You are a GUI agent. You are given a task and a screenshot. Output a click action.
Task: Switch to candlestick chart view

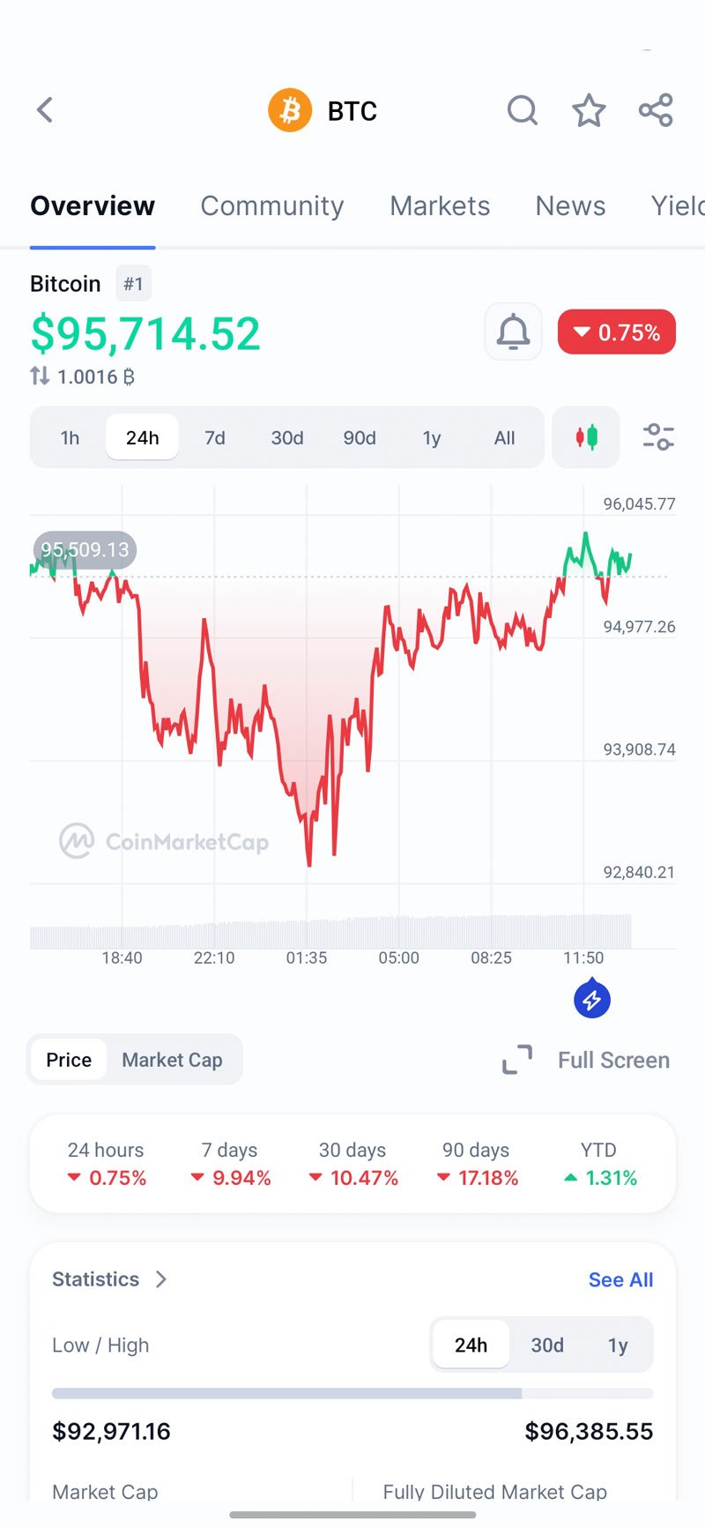click(x=586, y=437)
